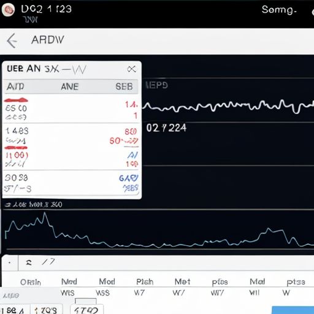The image size is (314, 314).
Task: Click the IEPD chart label
Action: point(157,85)
